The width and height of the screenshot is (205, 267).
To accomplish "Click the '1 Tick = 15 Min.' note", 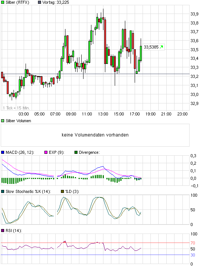I will [x=16, y=108].
